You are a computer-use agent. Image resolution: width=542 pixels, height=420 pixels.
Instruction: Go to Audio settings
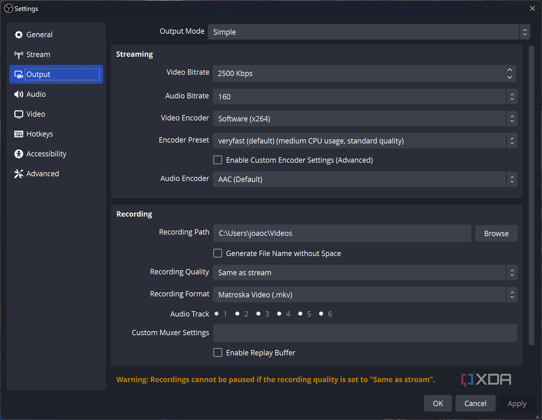pos(56,95)
